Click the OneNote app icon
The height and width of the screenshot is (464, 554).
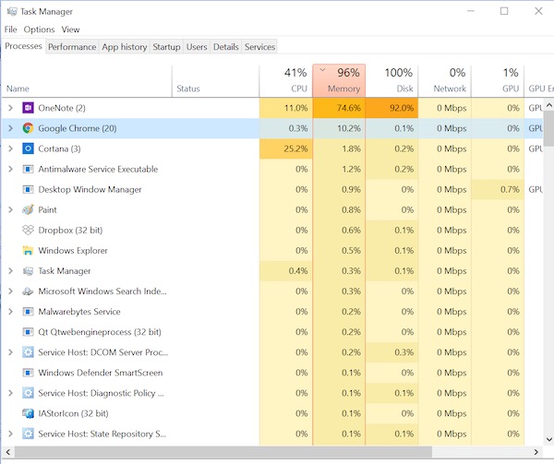28,108
